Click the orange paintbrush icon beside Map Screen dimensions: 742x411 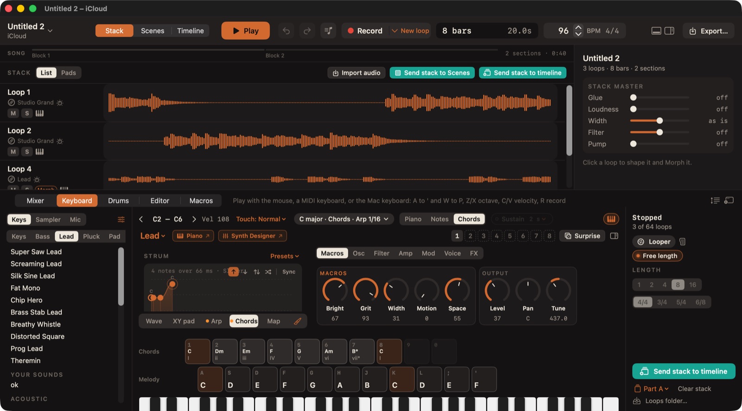[298, 321]
